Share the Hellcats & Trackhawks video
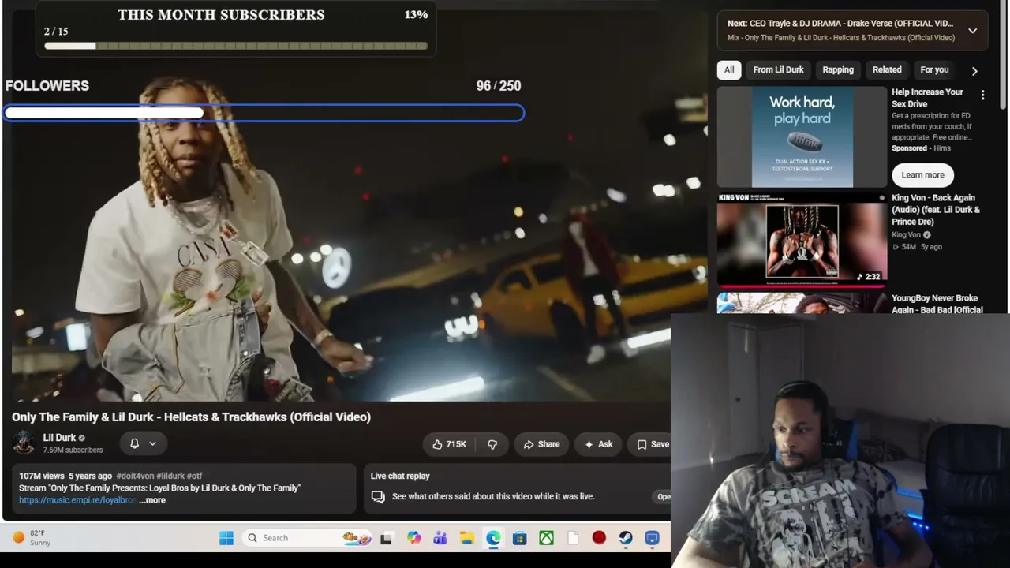The height and width of the screenshot is (568, 1010). pos(541,444)
